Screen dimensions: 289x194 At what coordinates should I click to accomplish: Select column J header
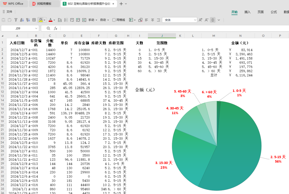(x=162, y=36)
